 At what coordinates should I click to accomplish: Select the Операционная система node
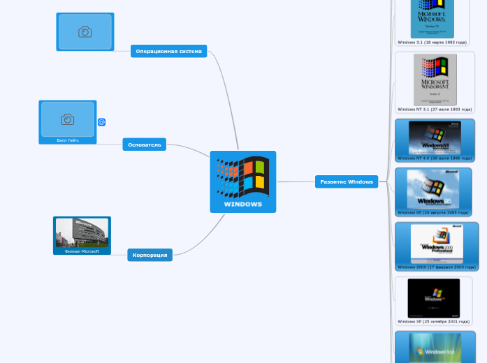(x=168, y=51)
